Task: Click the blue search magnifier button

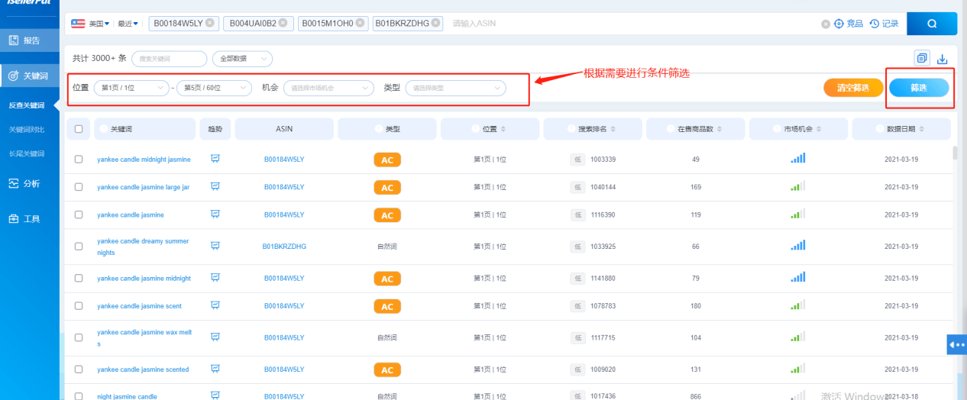Action: pos(932,24)
